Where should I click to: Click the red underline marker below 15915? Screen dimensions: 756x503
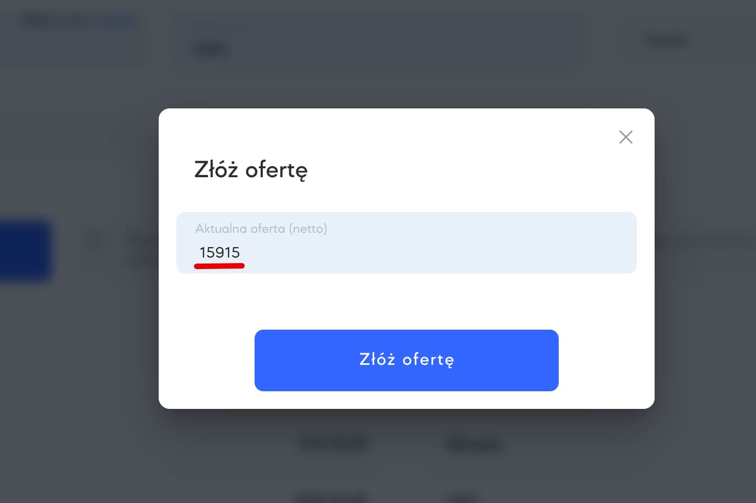point(219,266)
